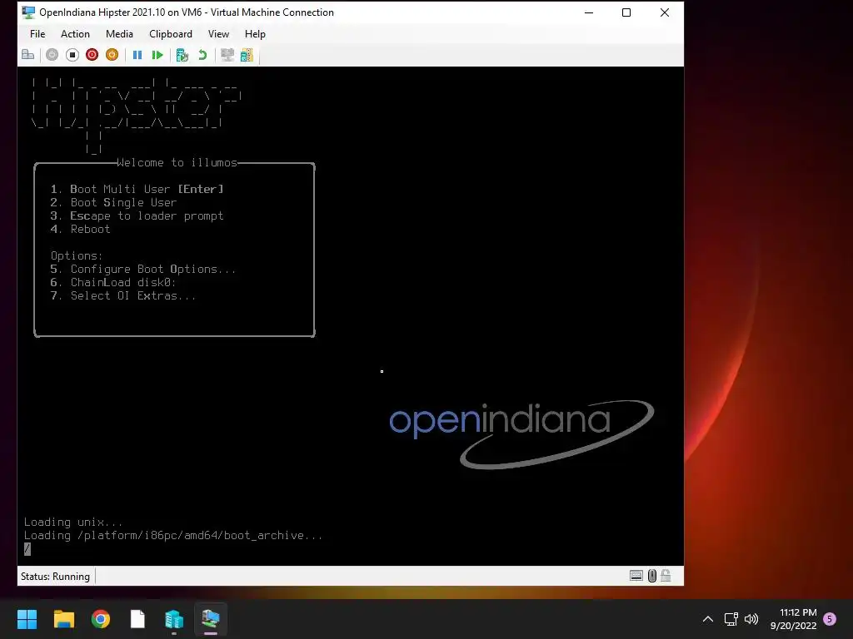Click the boot_archive loading line

[173, 536]
